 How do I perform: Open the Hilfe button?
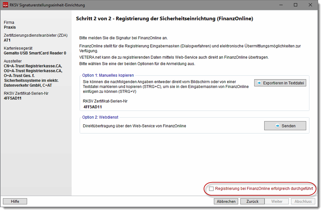tap(15, 201)
